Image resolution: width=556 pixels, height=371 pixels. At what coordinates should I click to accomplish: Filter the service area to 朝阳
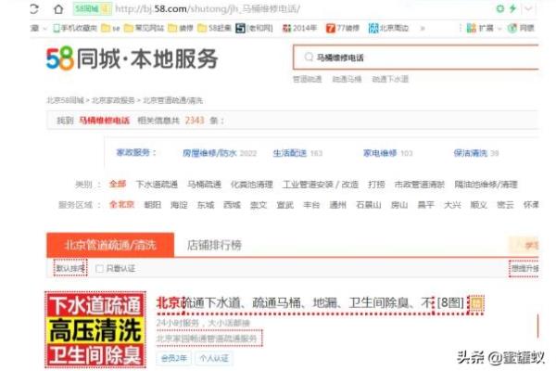point(153,205)
